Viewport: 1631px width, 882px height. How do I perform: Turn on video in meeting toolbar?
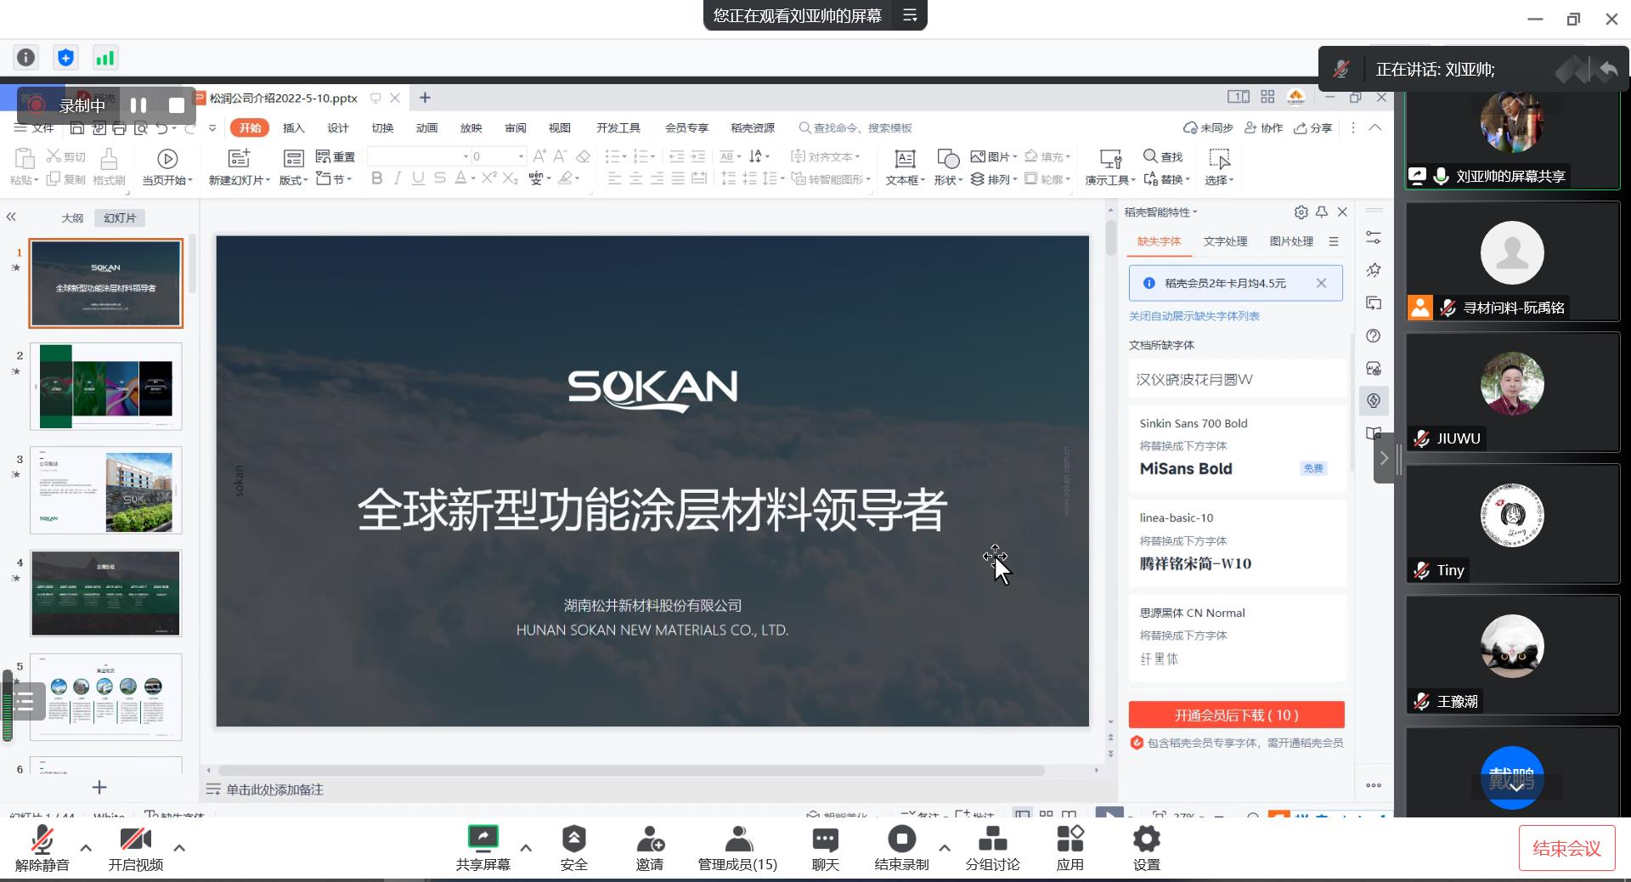point(135,848)
